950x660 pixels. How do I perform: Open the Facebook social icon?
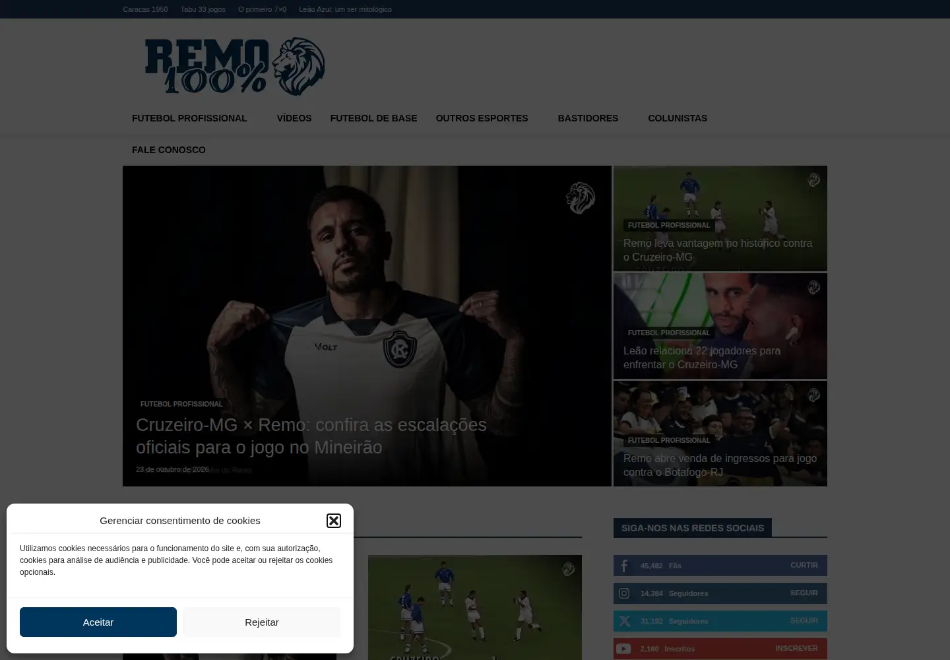click(x=624, y=566)
